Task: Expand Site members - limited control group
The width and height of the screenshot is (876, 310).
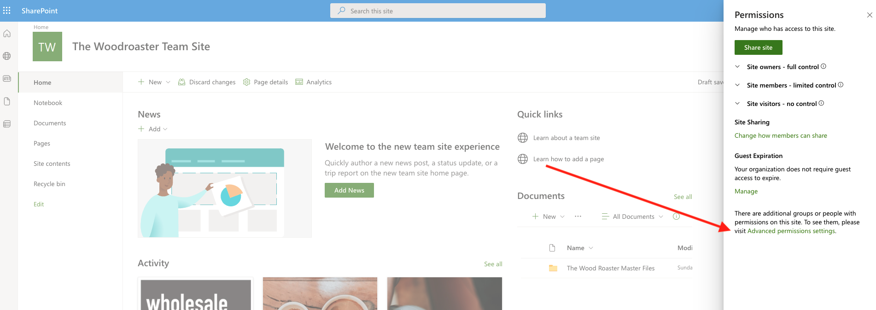Action: pyautogui.click(x=737, y=85)
